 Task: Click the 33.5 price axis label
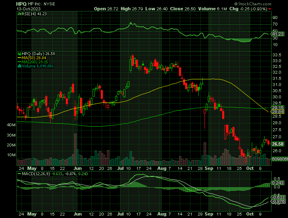277,55
